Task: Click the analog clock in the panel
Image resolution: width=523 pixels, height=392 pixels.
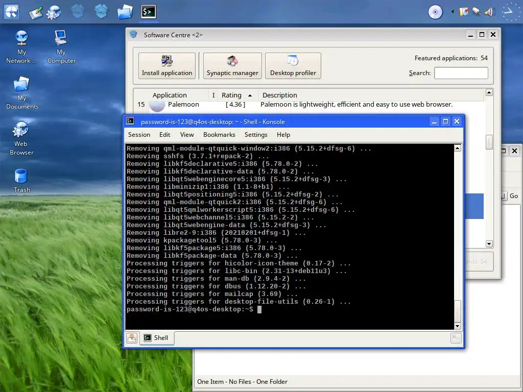Action: (510, 12)
